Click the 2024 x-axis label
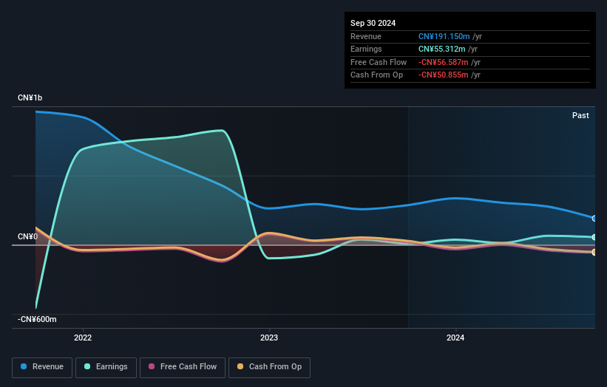 pyautogui.click(x=455, y=338)
